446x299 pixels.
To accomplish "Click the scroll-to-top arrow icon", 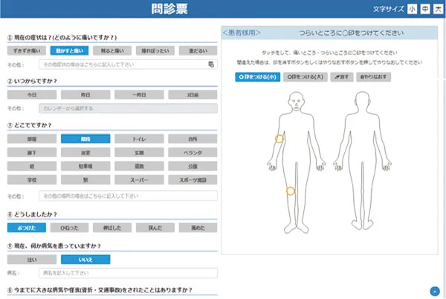I will [433, 291].
